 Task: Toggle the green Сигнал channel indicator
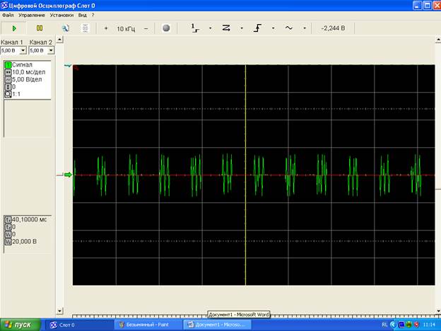[8, 65]
